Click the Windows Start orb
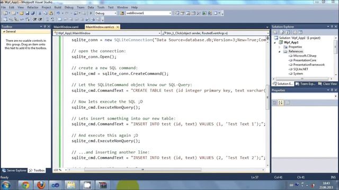Image resolution: width=339 pixels, height=190 pixels. (6, 185)
